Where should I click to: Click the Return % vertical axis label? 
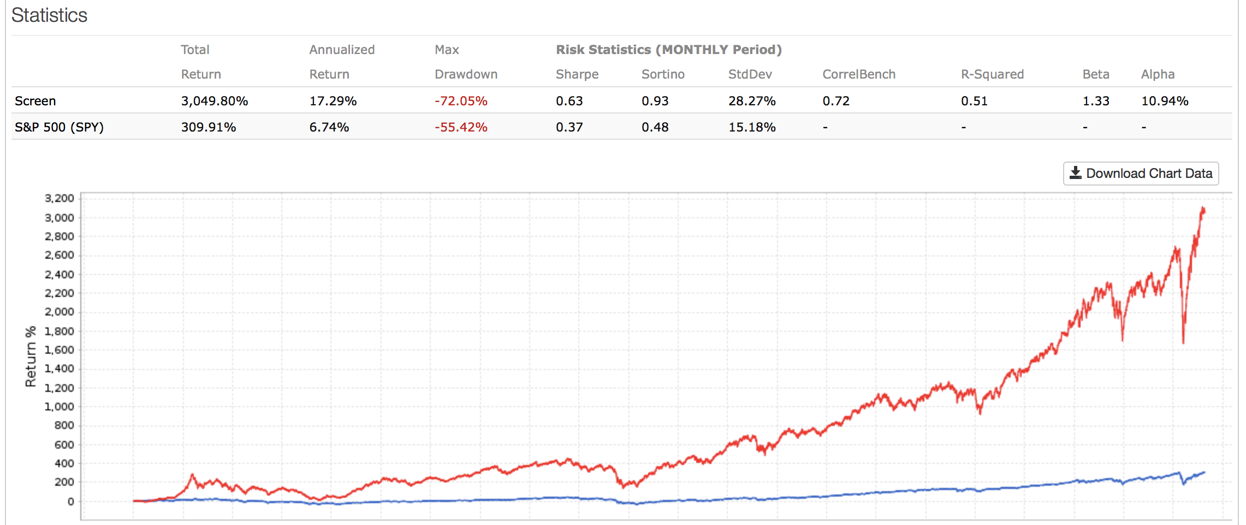click(31, 356)
